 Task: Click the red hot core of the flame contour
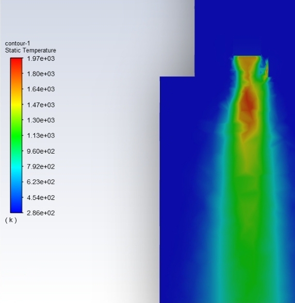(x=248, y=104)
